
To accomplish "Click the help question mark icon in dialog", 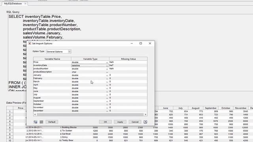I will [145, 122].
